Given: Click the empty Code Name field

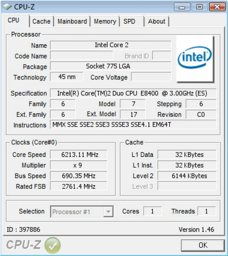Looking at the screenshot, I should (x=81, y=55).
